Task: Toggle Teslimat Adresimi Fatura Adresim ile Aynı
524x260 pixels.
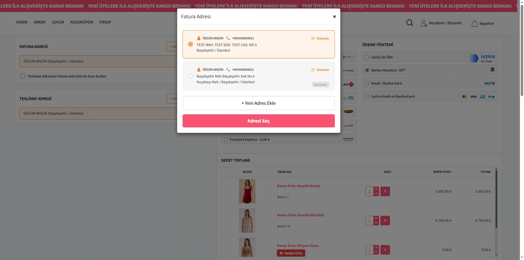Action: [23, 76]
